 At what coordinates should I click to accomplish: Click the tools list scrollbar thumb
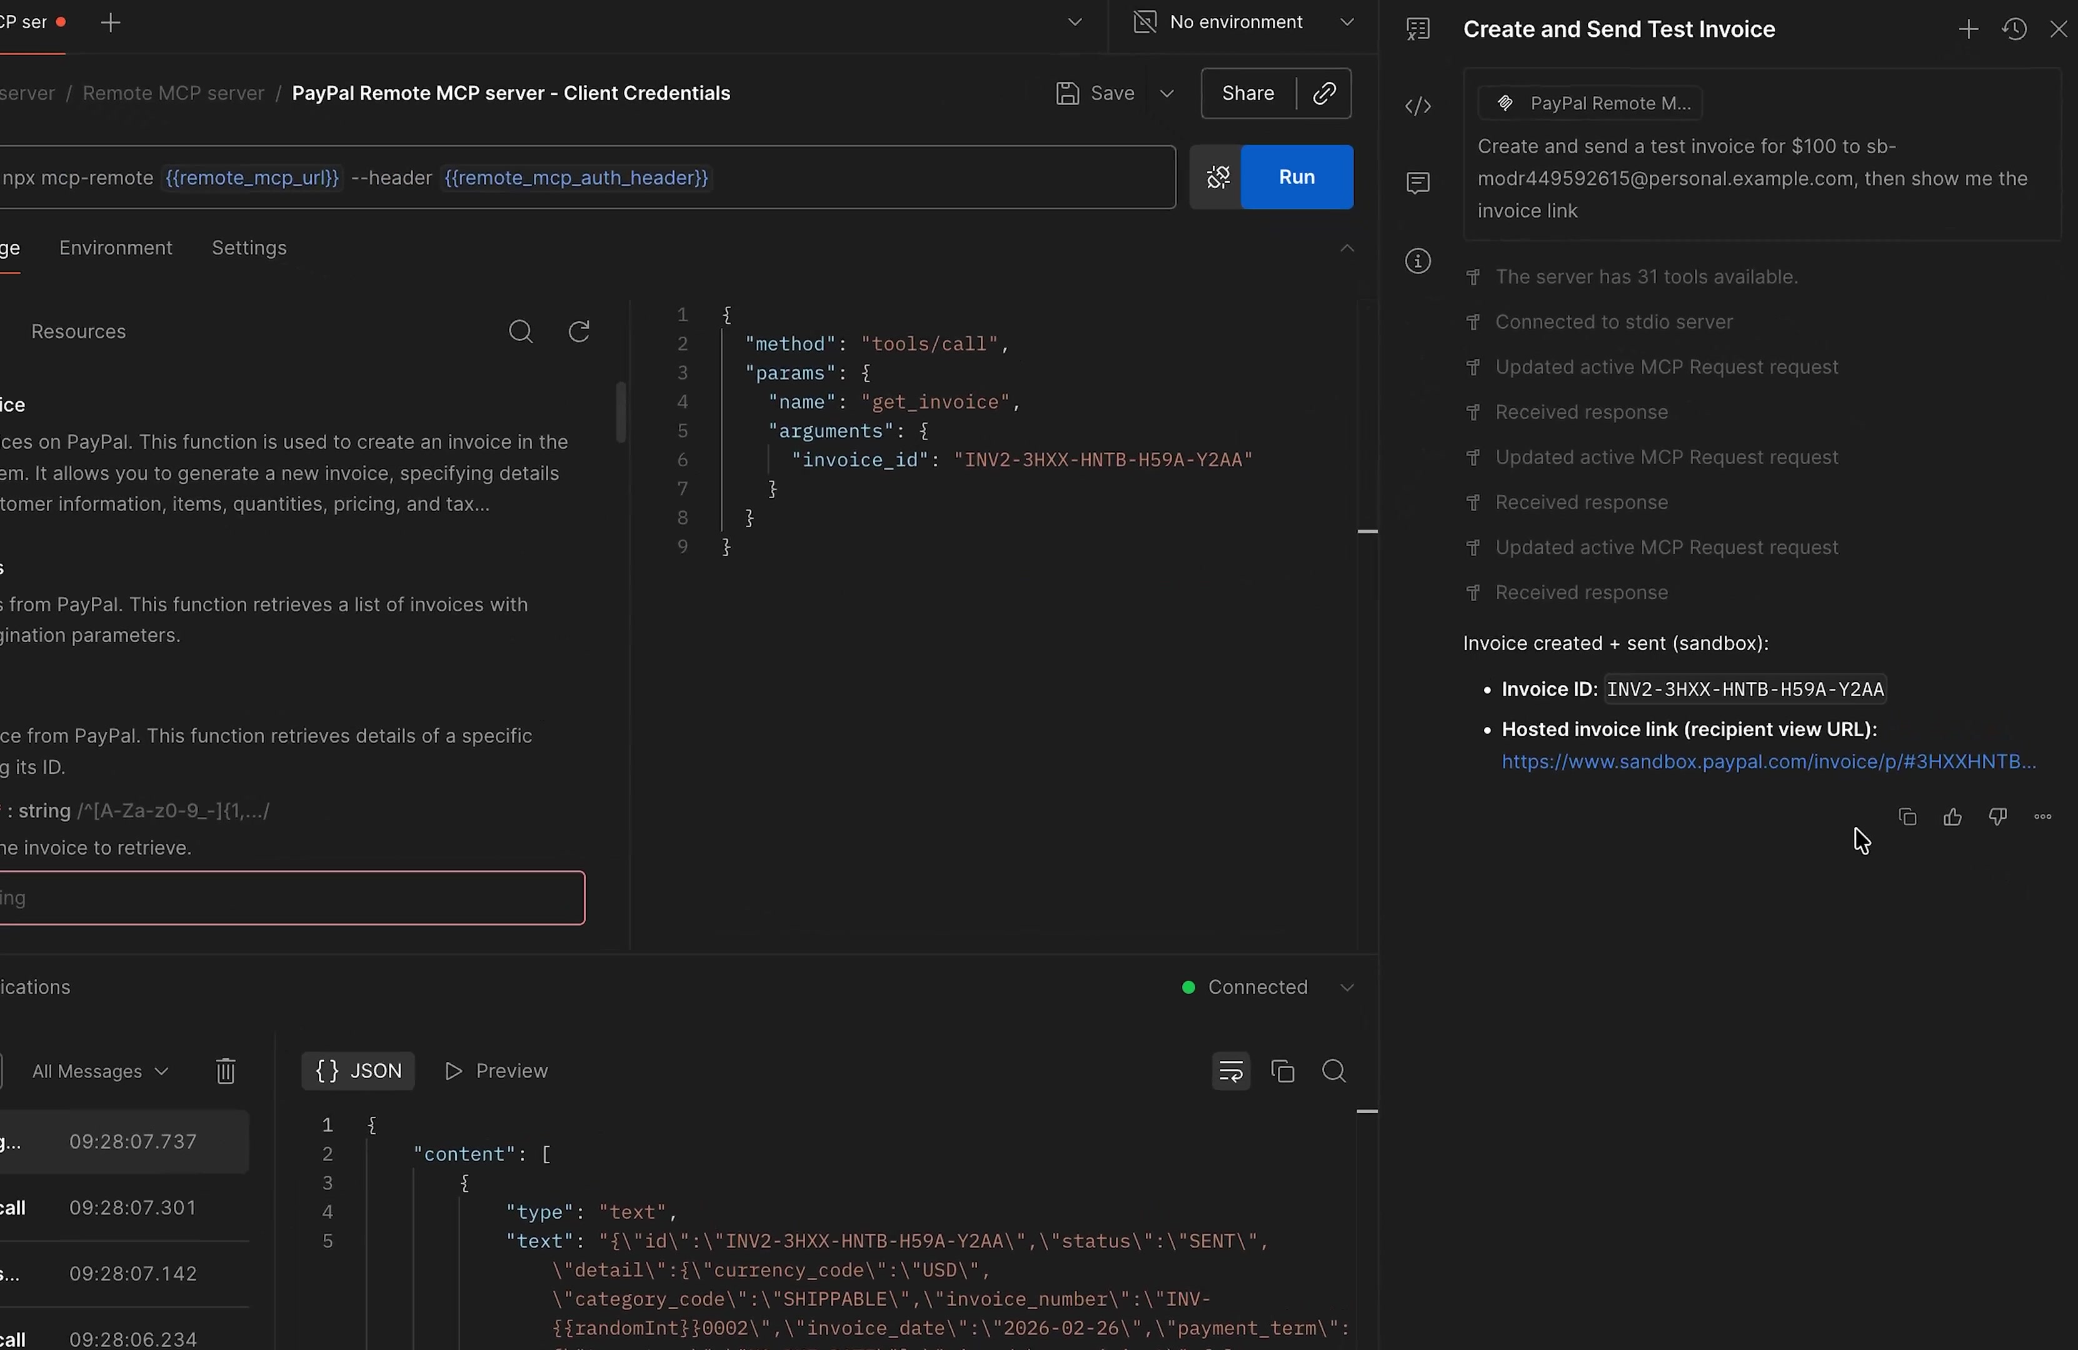(x=621, y=412)
